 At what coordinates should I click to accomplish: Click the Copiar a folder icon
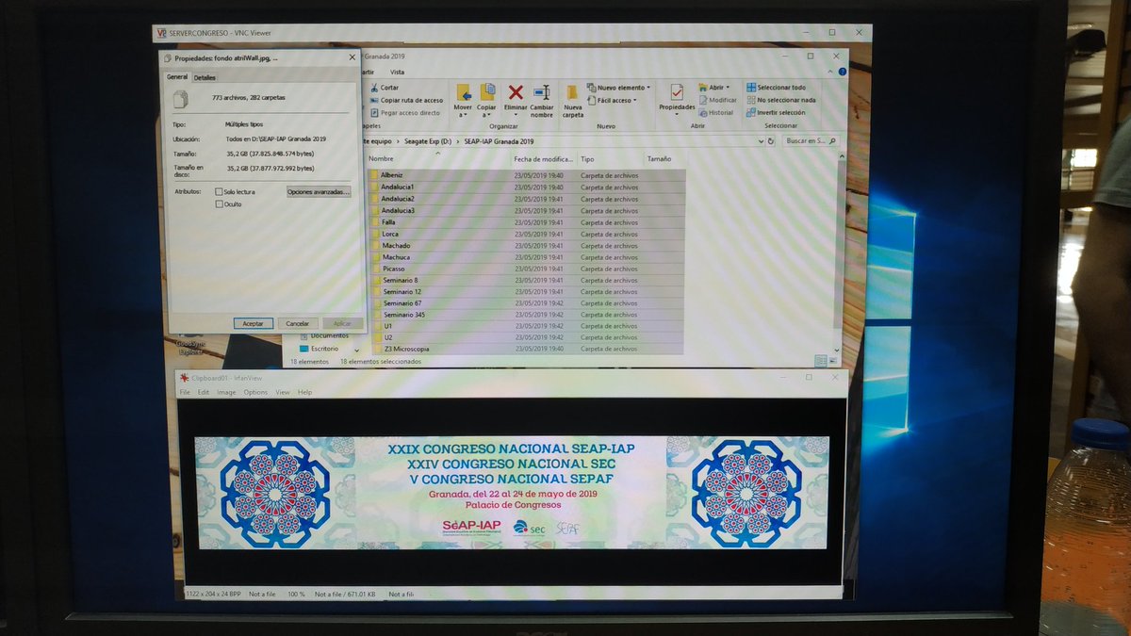click(x=487, y=92)
